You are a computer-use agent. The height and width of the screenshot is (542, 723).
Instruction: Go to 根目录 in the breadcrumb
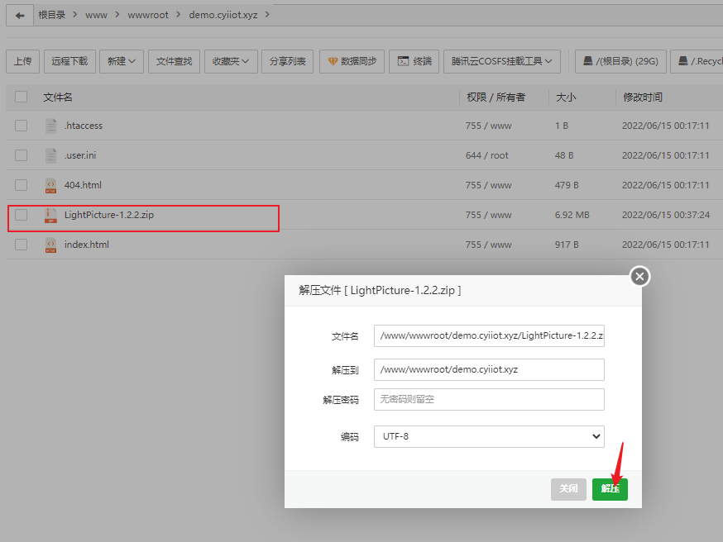pos(51,15)
